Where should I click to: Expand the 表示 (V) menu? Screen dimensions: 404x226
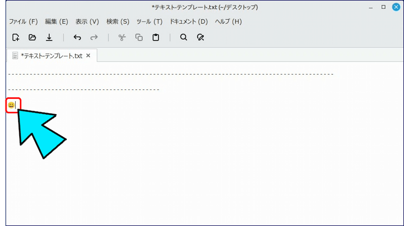click(87, 22)
